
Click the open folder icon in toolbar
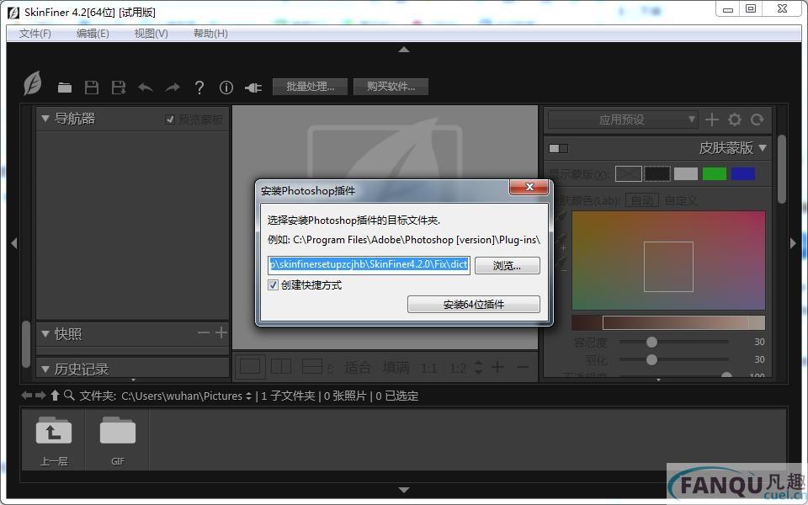[65, 88]
